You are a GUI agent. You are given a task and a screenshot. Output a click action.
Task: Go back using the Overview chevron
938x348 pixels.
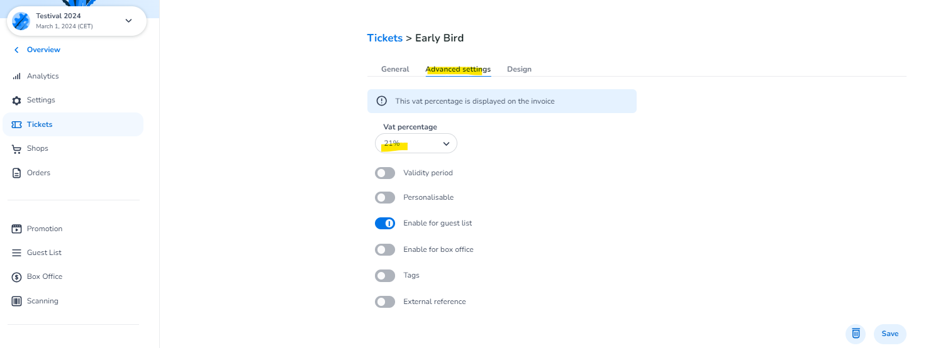pos(16,50)
